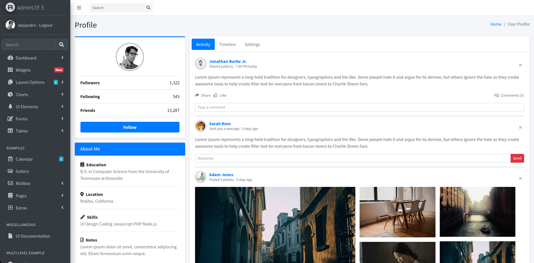Click the Widgets grid icon
The height and width of the screenshot is (263, 534).
10,70
